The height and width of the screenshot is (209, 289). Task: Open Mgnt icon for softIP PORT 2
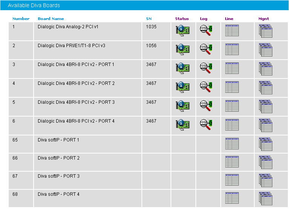tap(266, 162)
